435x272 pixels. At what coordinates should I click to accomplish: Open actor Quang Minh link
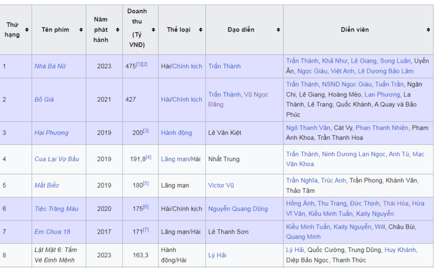[x=303, y=237]
